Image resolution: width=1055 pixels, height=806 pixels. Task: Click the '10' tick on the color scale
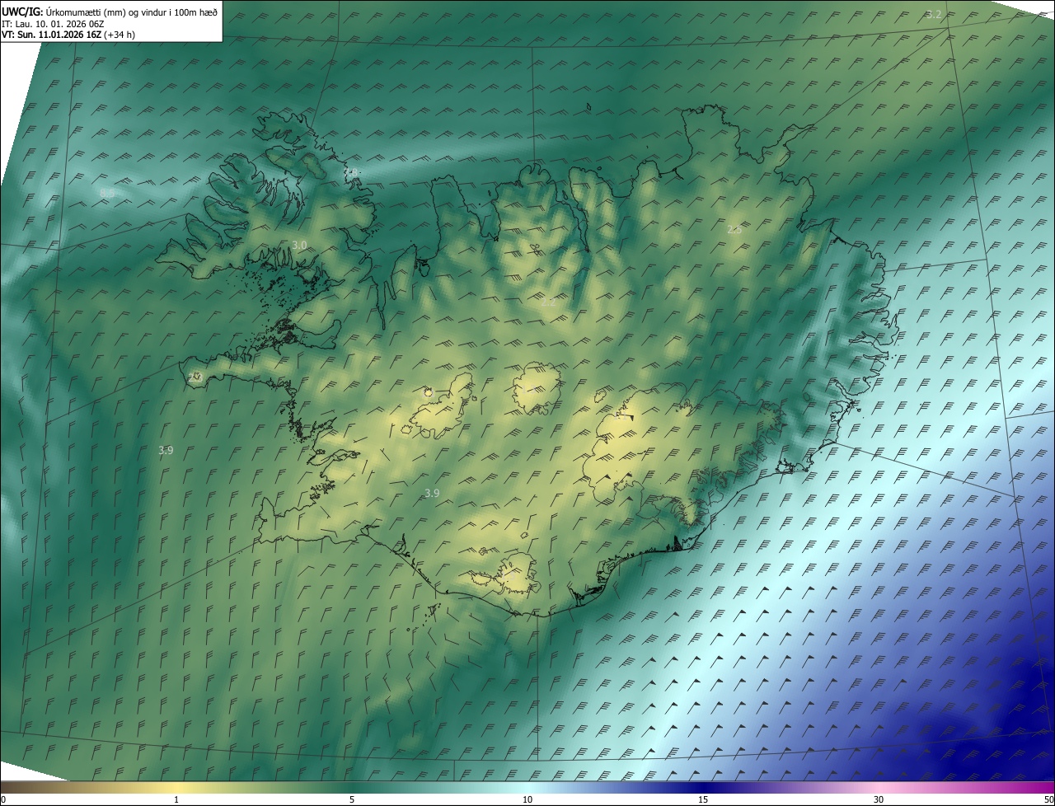(527, 800)
